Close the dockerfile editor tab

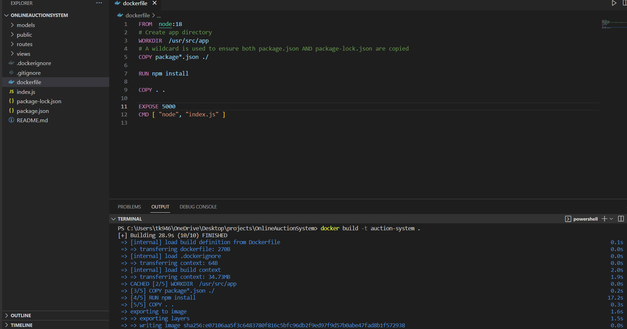pyautogui.click(x=155, y=3)
